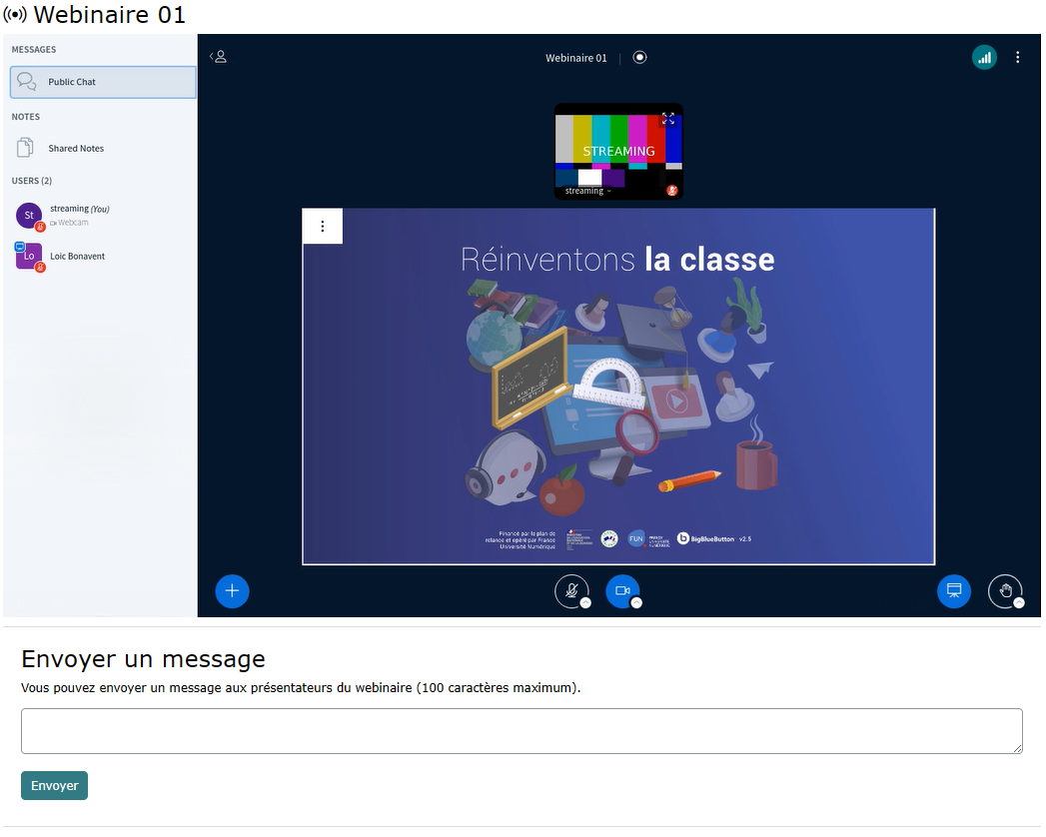This screenshot has height=837, width=1046.
Task: Open the top-right options menu
Action: point(1017,58)
